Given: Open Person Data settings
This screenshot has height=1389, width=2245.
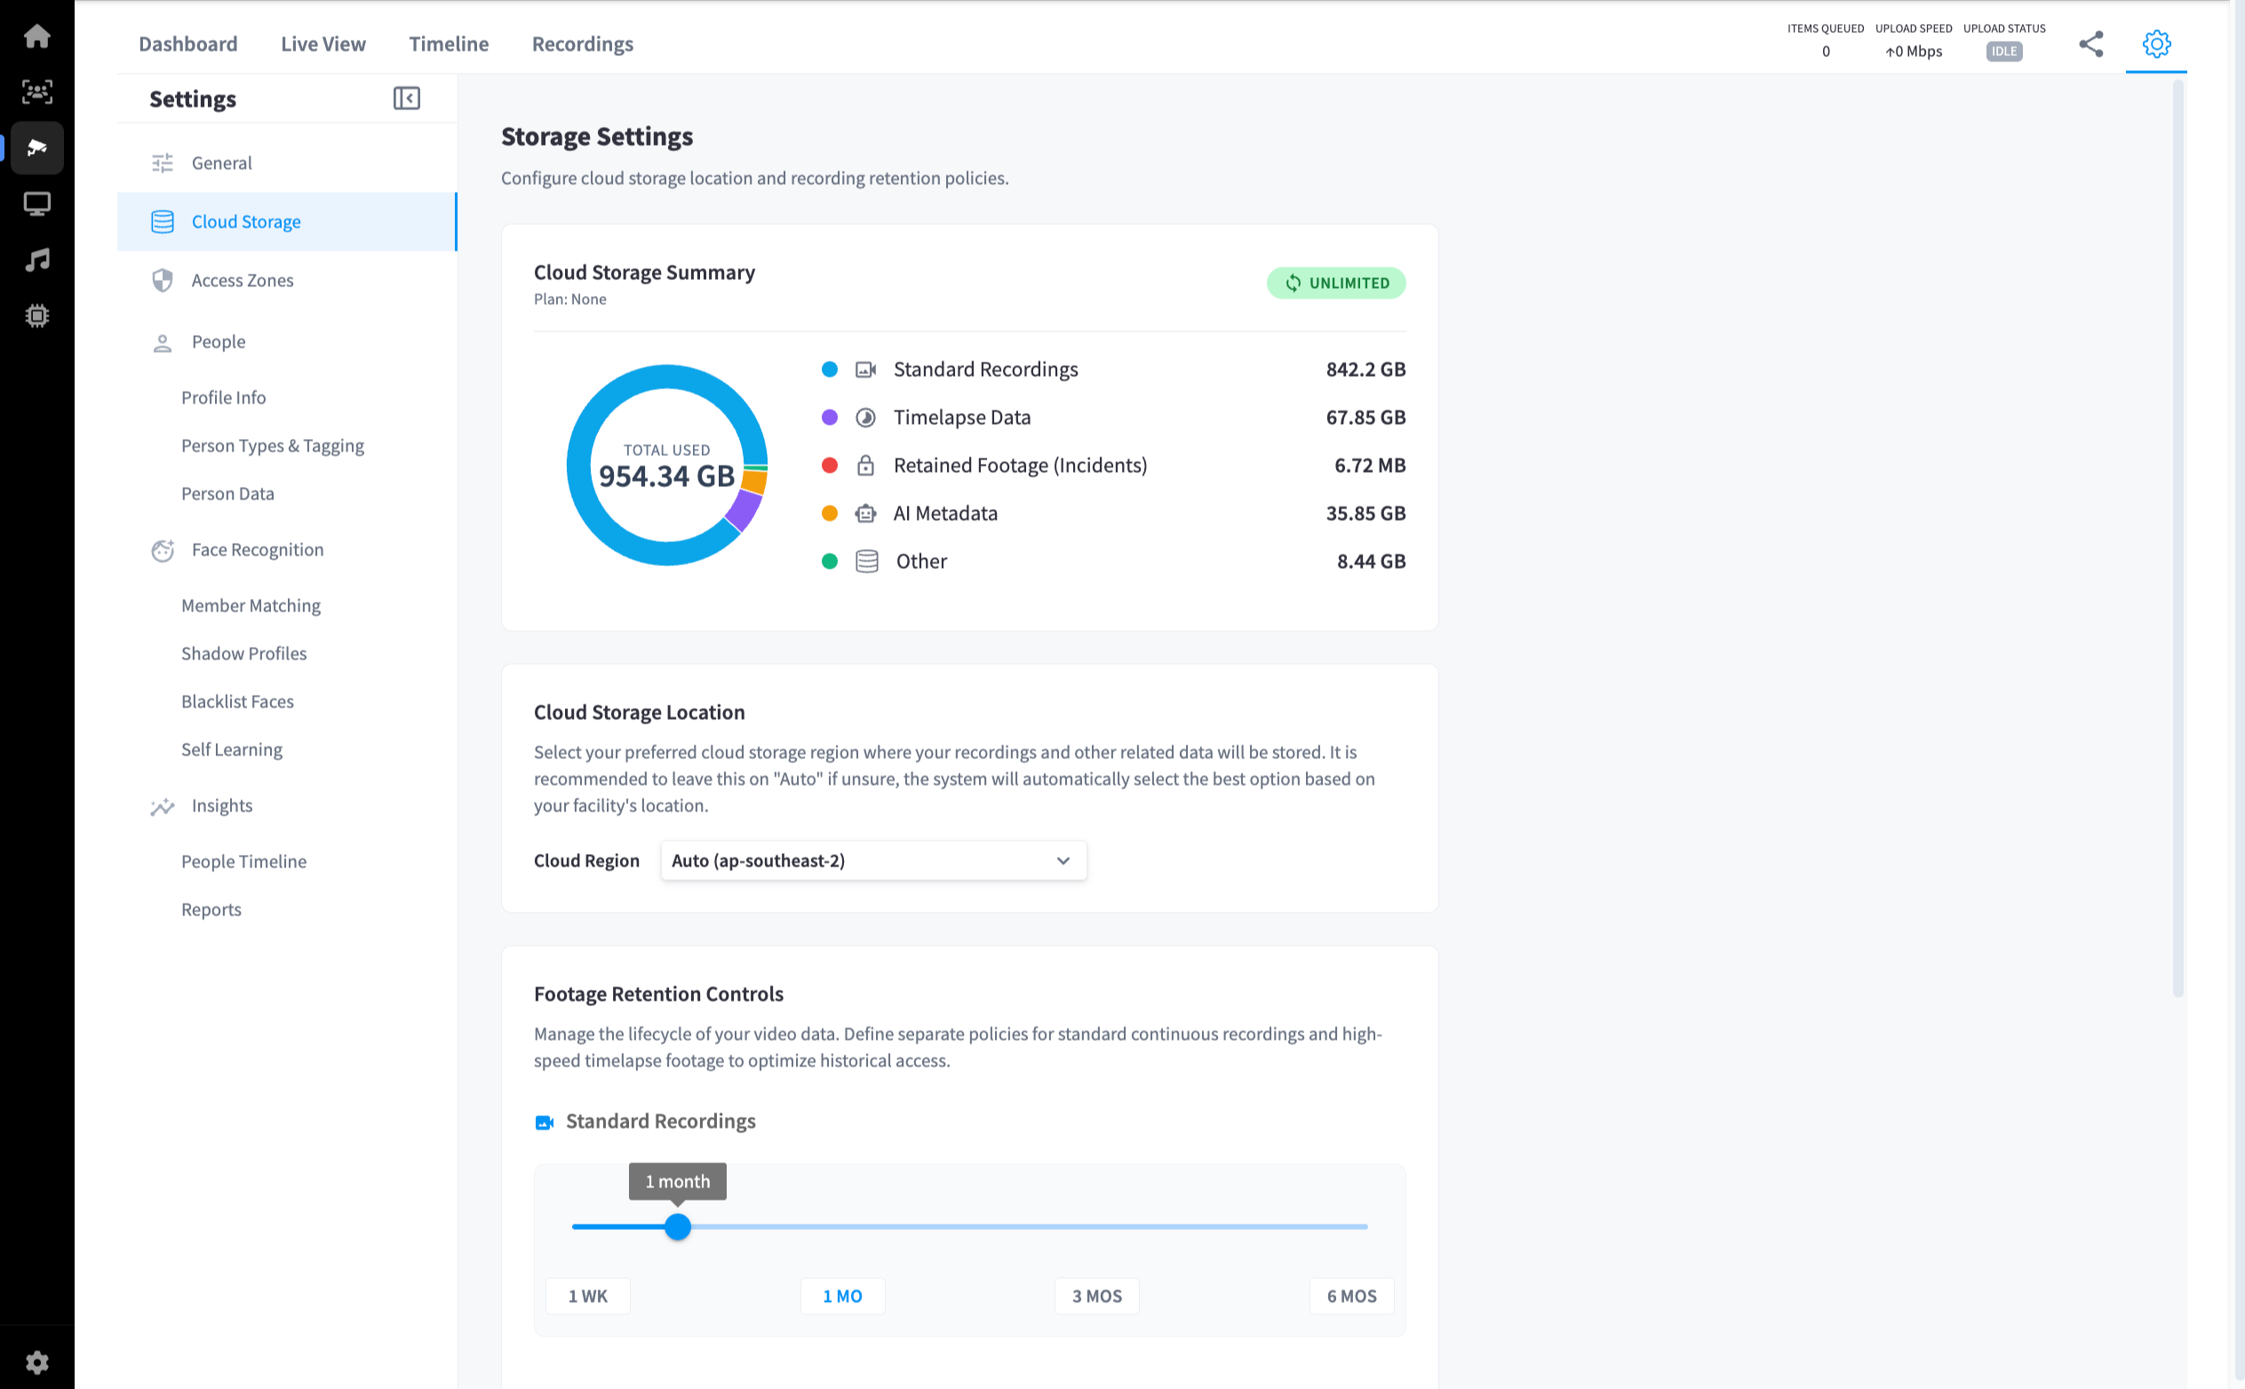Looking at the screenshot, I should [x=227, y=493].
